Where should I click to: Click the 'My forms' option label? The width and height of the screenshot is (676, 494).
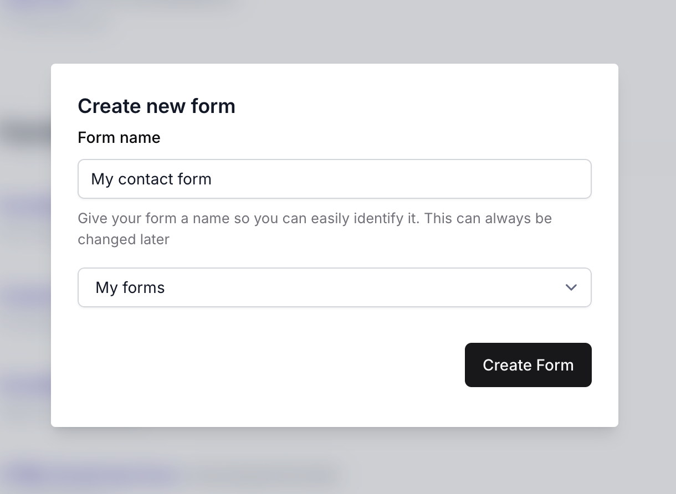[130, 287]
